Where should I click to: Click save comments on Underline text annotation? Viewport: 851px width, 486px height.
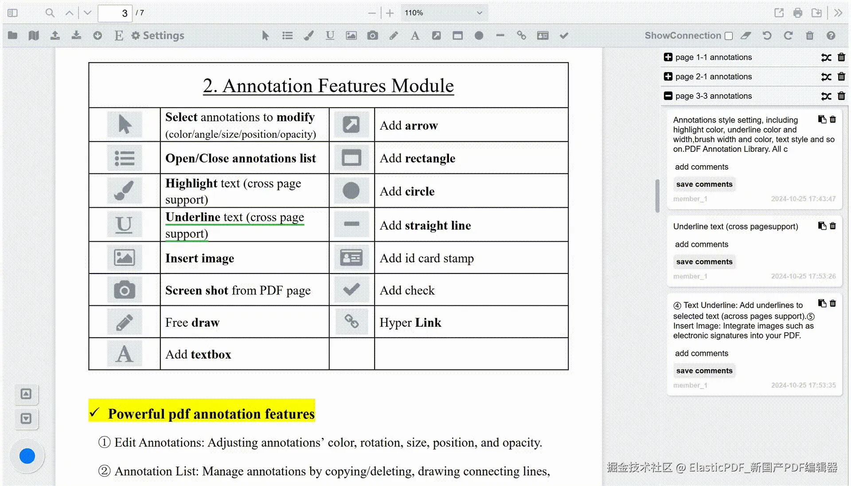pos(704,262)
